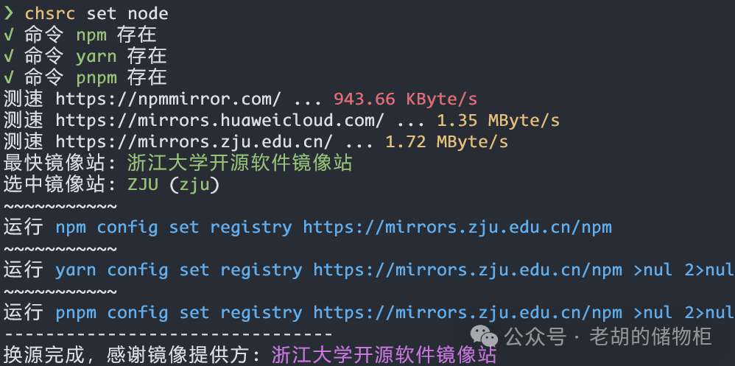The width and height of the screenshot is (735, 366).
Task: Click the dashed separator line near the bottom
Action: coord(168,334)
